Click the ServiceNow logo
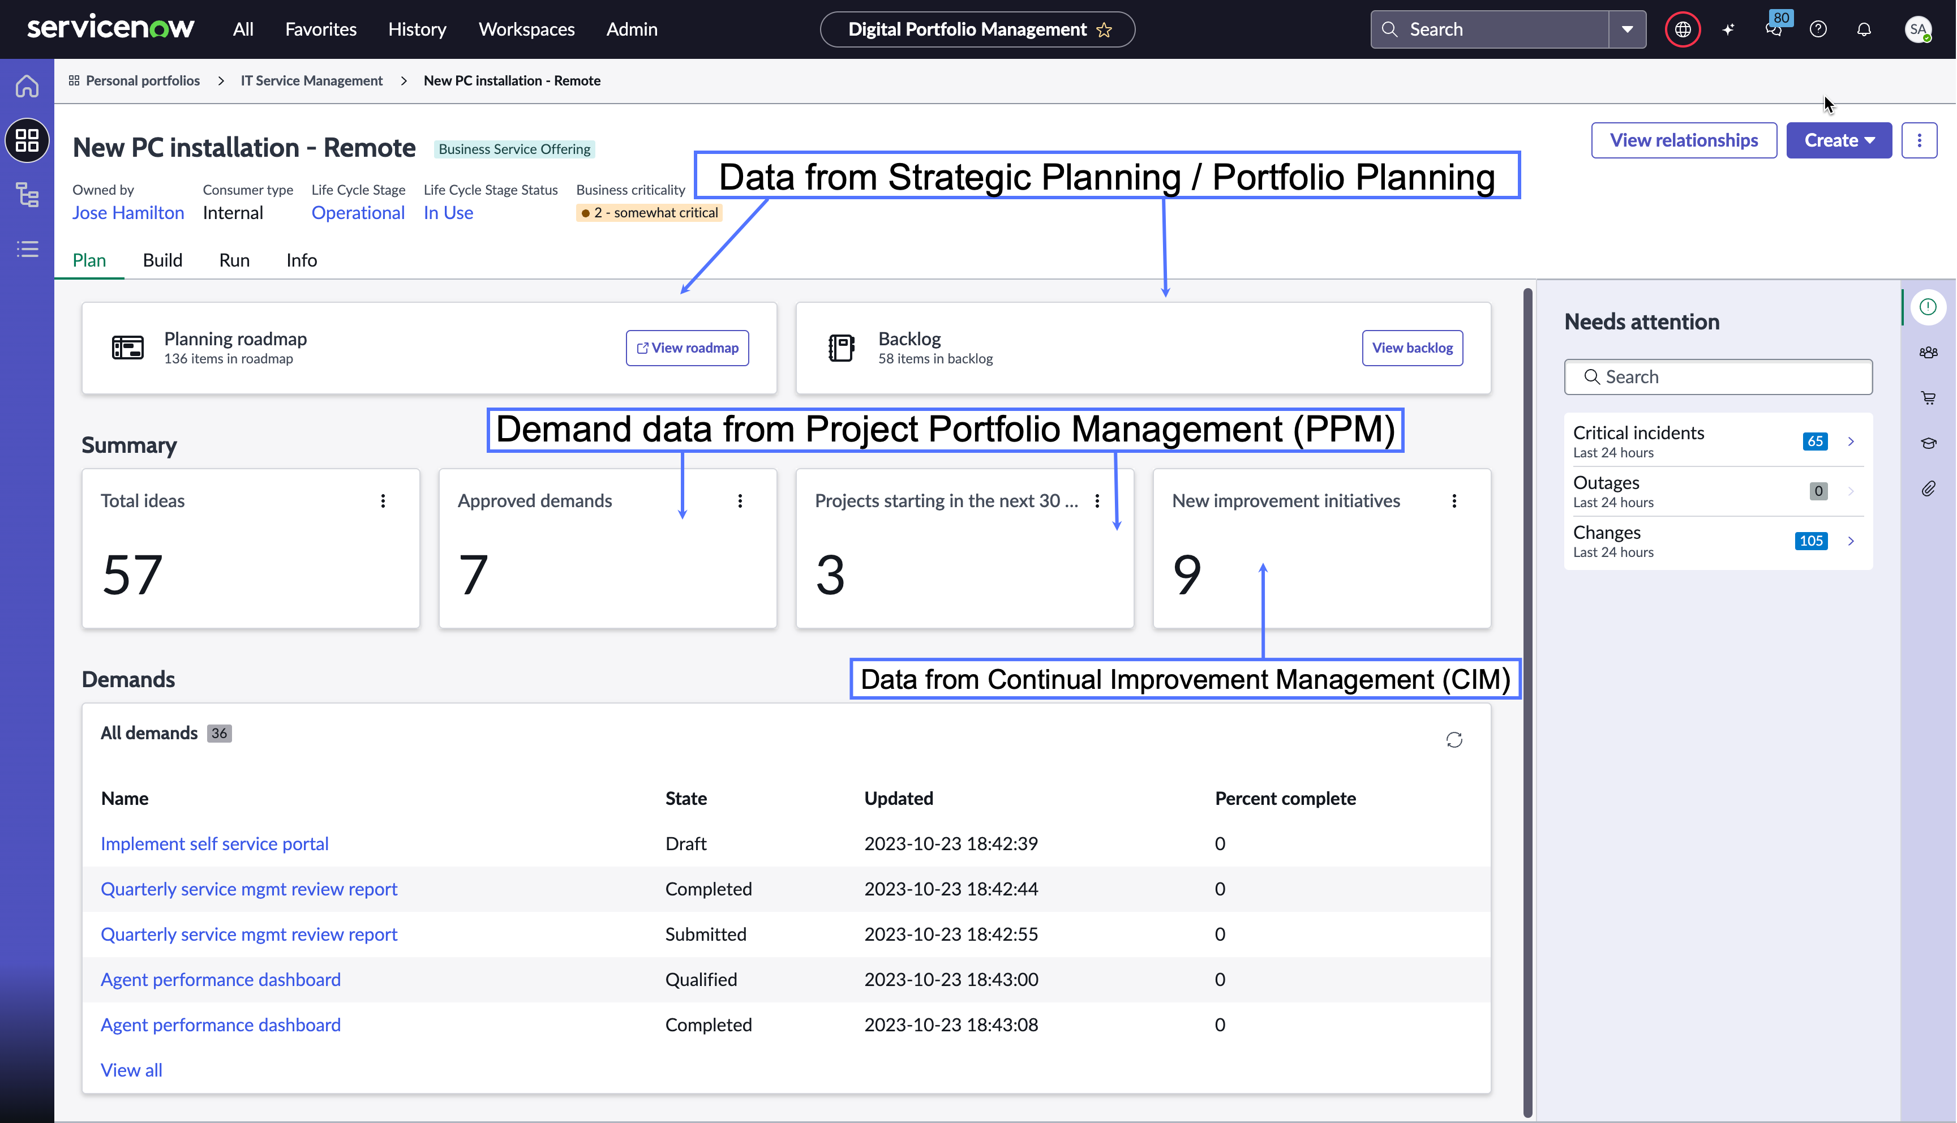The height and width of the screenshot is (1123, 1957). (110, 28)
